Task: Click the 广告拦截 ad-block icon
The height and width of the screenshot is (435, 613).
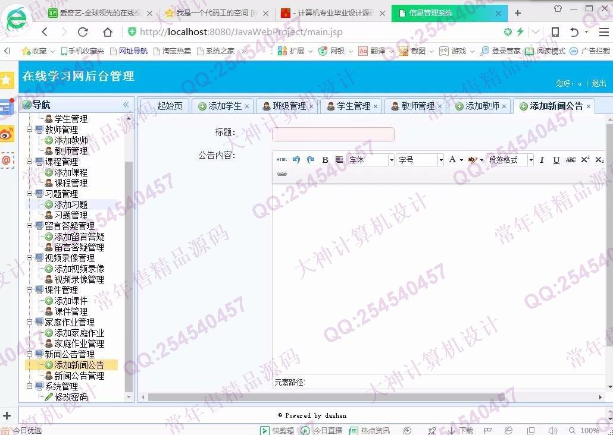Action: tap(590, 51)
